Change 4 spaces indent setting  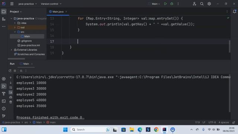(224, 122)
